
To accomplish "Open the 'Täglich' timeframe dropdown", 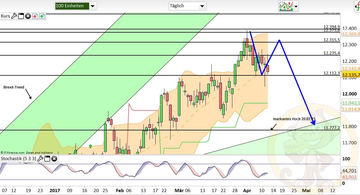I will coord(202,6).
